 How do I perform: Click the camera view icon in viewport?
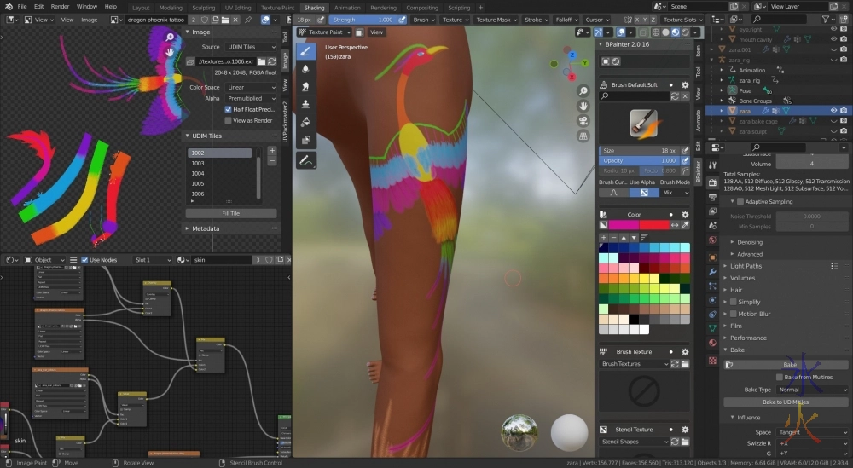583,120
